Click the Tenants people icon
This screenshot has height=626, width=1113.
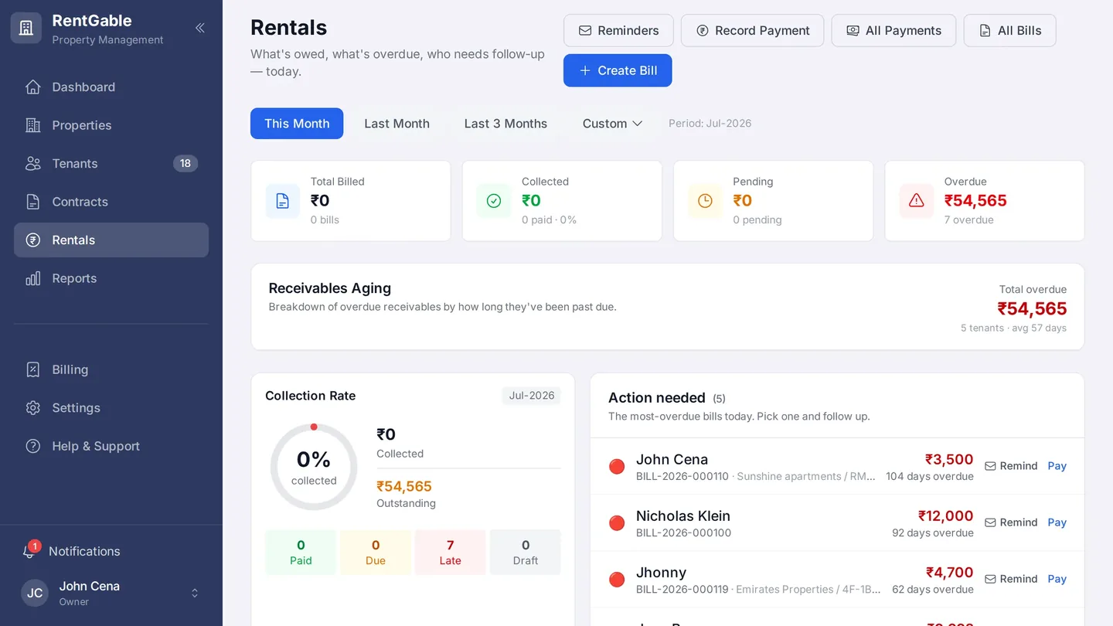pyautogui.click(x=32, y=164)
